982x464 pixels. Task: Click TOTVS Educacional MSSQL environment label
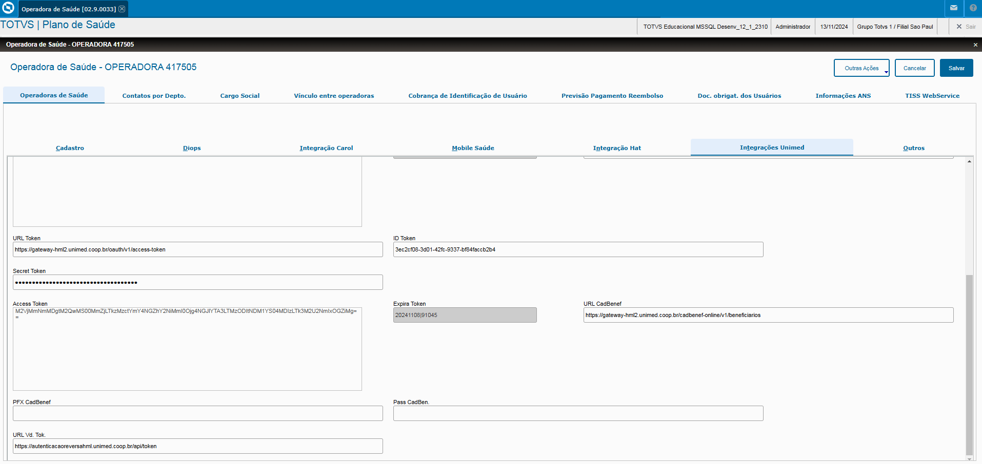coord(705,27)
